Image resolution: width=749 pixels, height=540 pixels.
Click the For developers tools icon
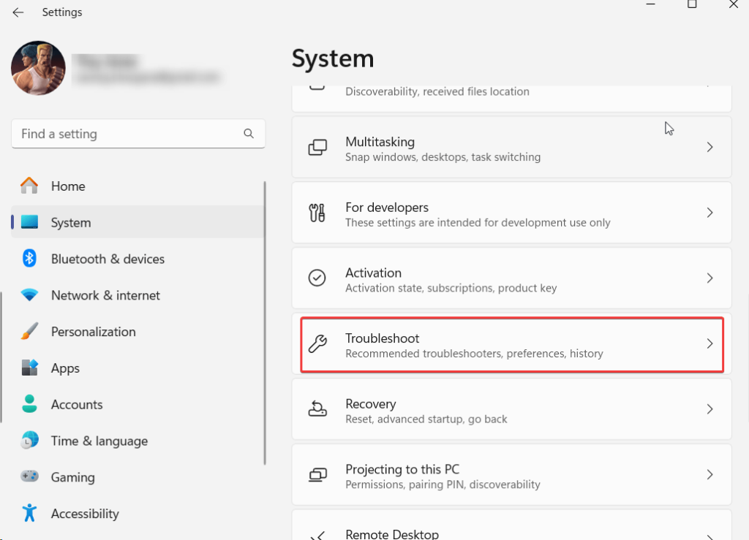[x=317, y=213]
